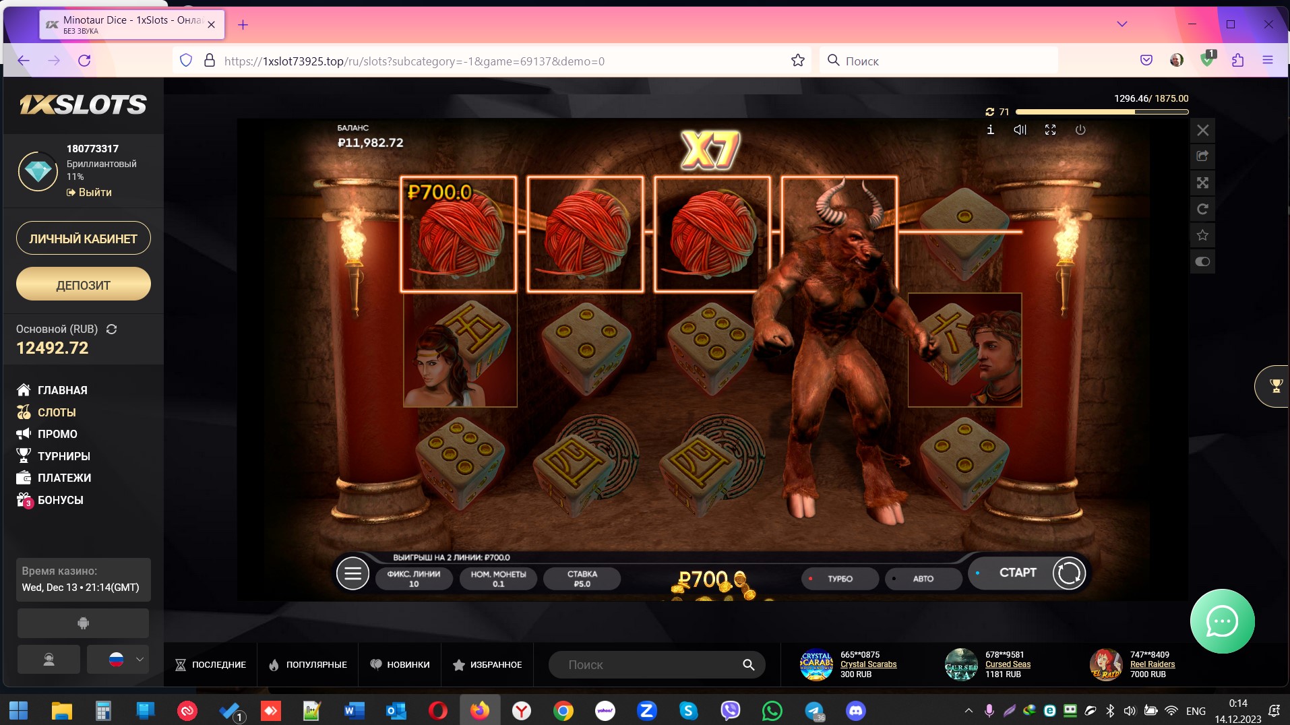Open ПРОМО in the sidebar
Image resolution: width=1290 pixels, height=725 pixels.
(x=47, y=434)
